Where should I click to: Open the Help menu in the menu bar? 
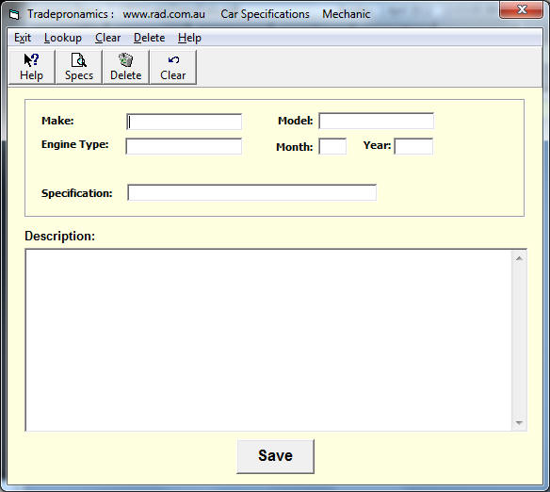tap(189, 38)
